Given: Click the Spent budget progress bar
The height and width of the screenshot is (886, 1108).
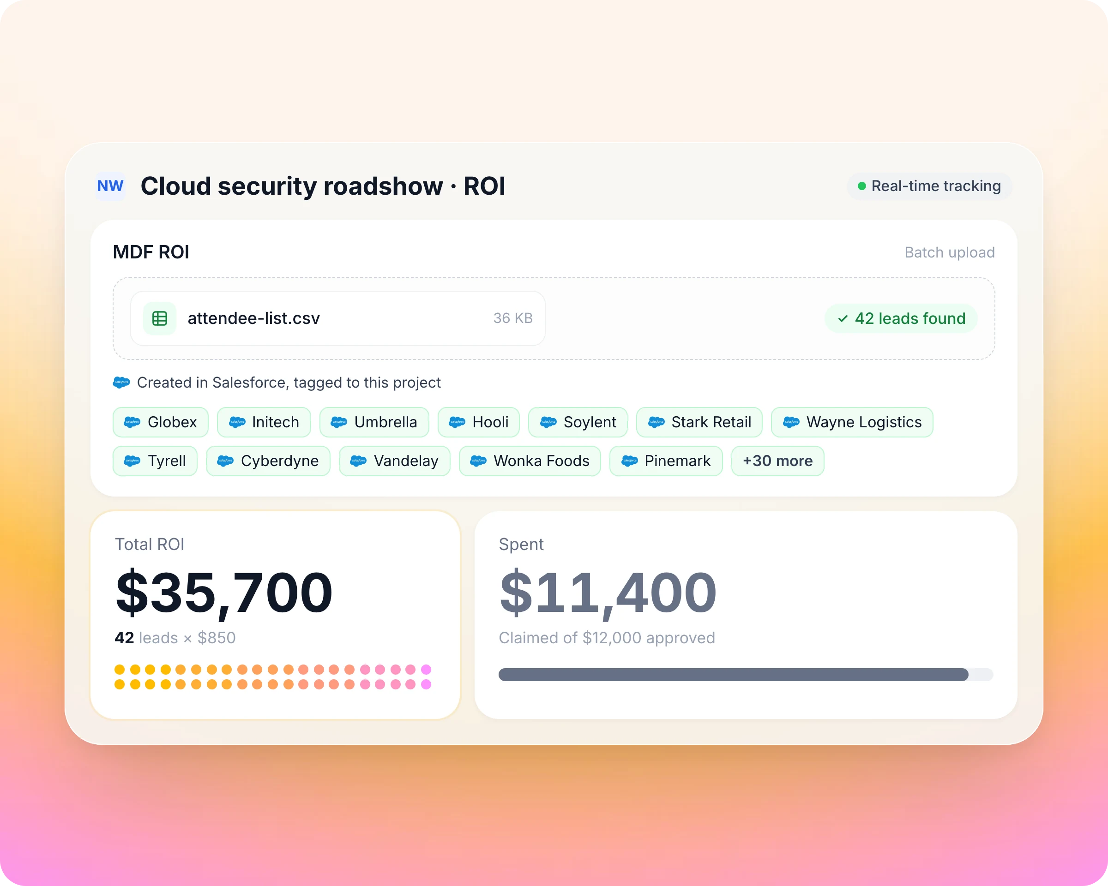Looking at the screenshot, I should (x=746, y=674).
